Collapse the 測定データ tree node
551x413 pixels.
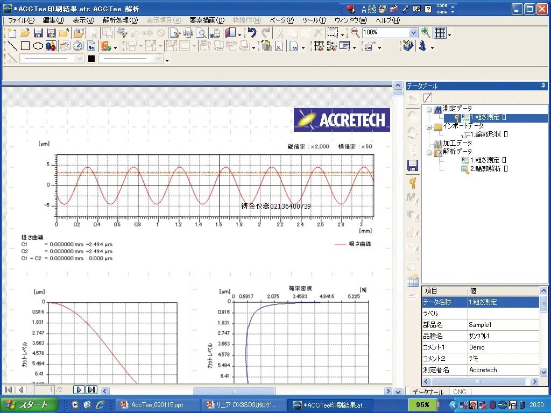coord(429,109)
